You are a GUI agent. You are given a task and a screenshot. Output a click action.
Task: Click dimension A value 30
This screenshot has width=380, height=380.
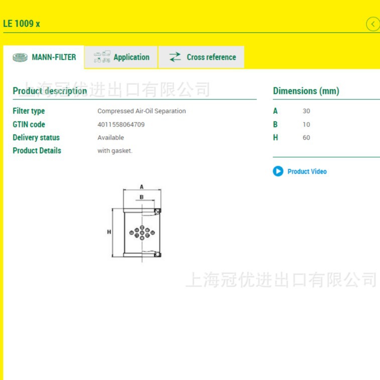[x=306, y=111]
